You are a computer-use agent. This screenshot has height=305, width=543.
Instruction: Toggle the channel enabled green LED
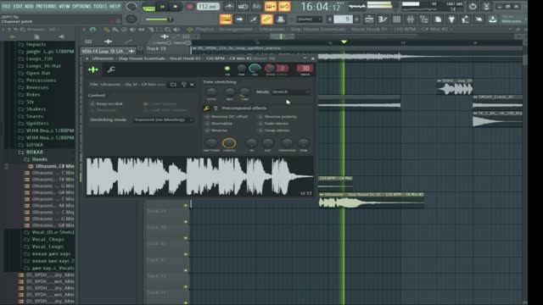(x=227, y=69)
